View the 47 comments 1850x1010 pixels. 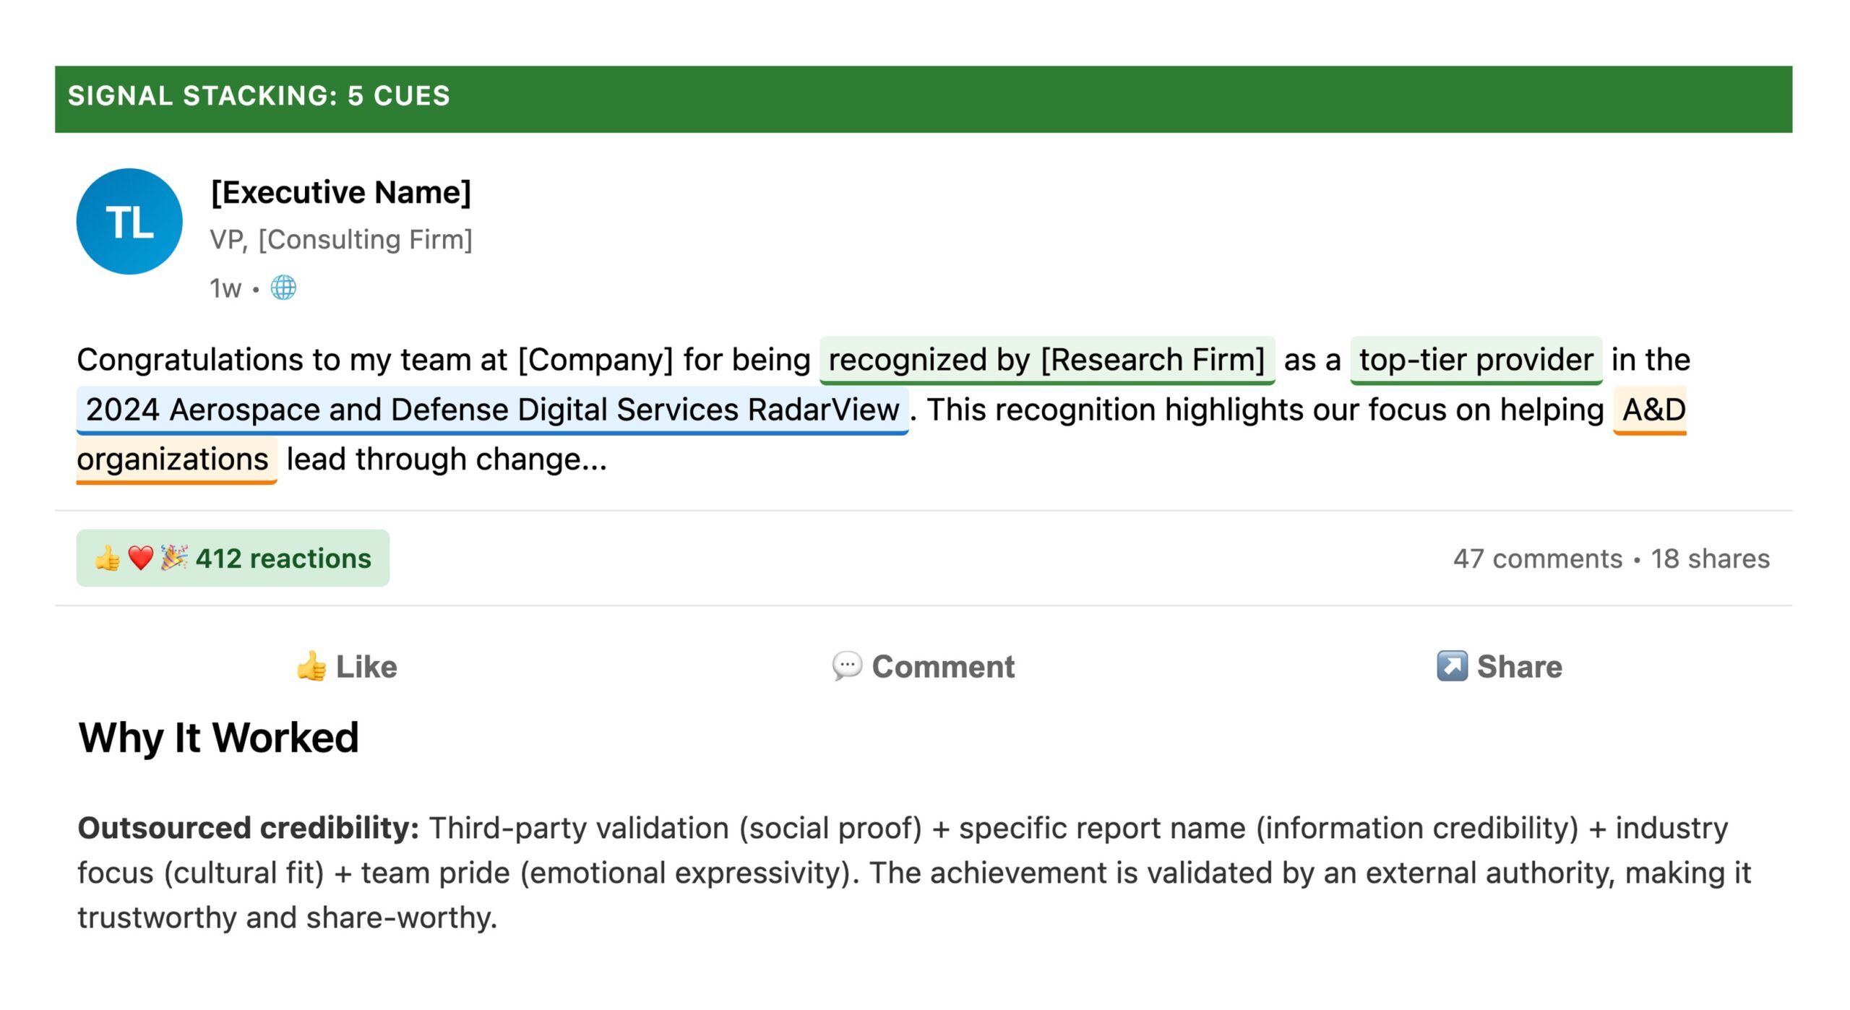click(x=1538, y=558)
